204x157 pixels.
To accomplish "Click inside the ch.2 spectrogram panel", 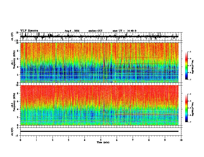I will [99, 105].
